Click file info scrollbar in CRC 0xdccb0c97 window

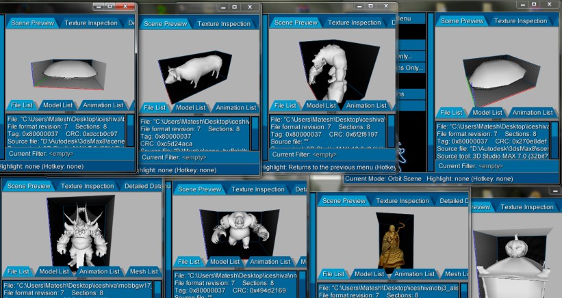point(131,131)
